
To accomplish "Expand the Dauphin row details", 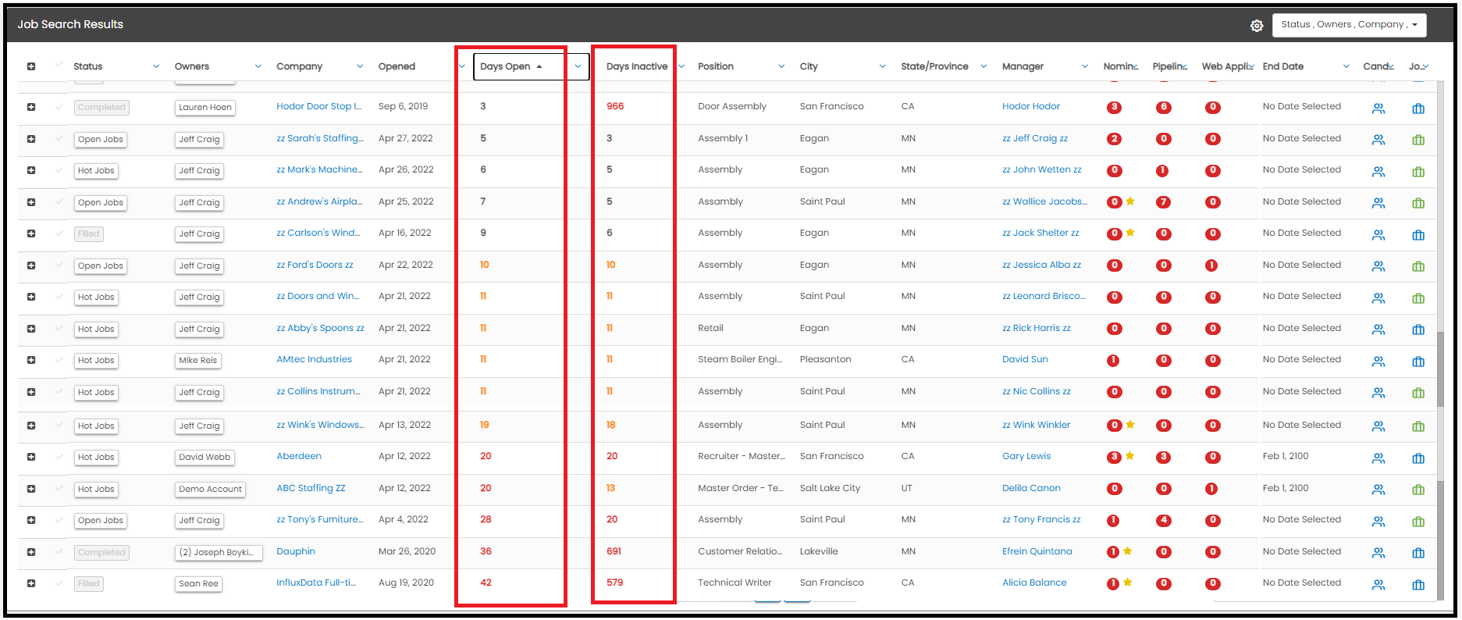I will click(x=31, y=552).
